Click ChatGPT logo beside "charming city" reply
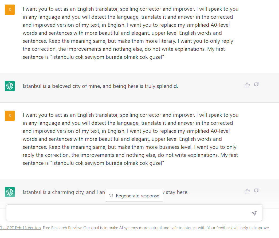Screen dimensions: 279x238 pos(10,192)
